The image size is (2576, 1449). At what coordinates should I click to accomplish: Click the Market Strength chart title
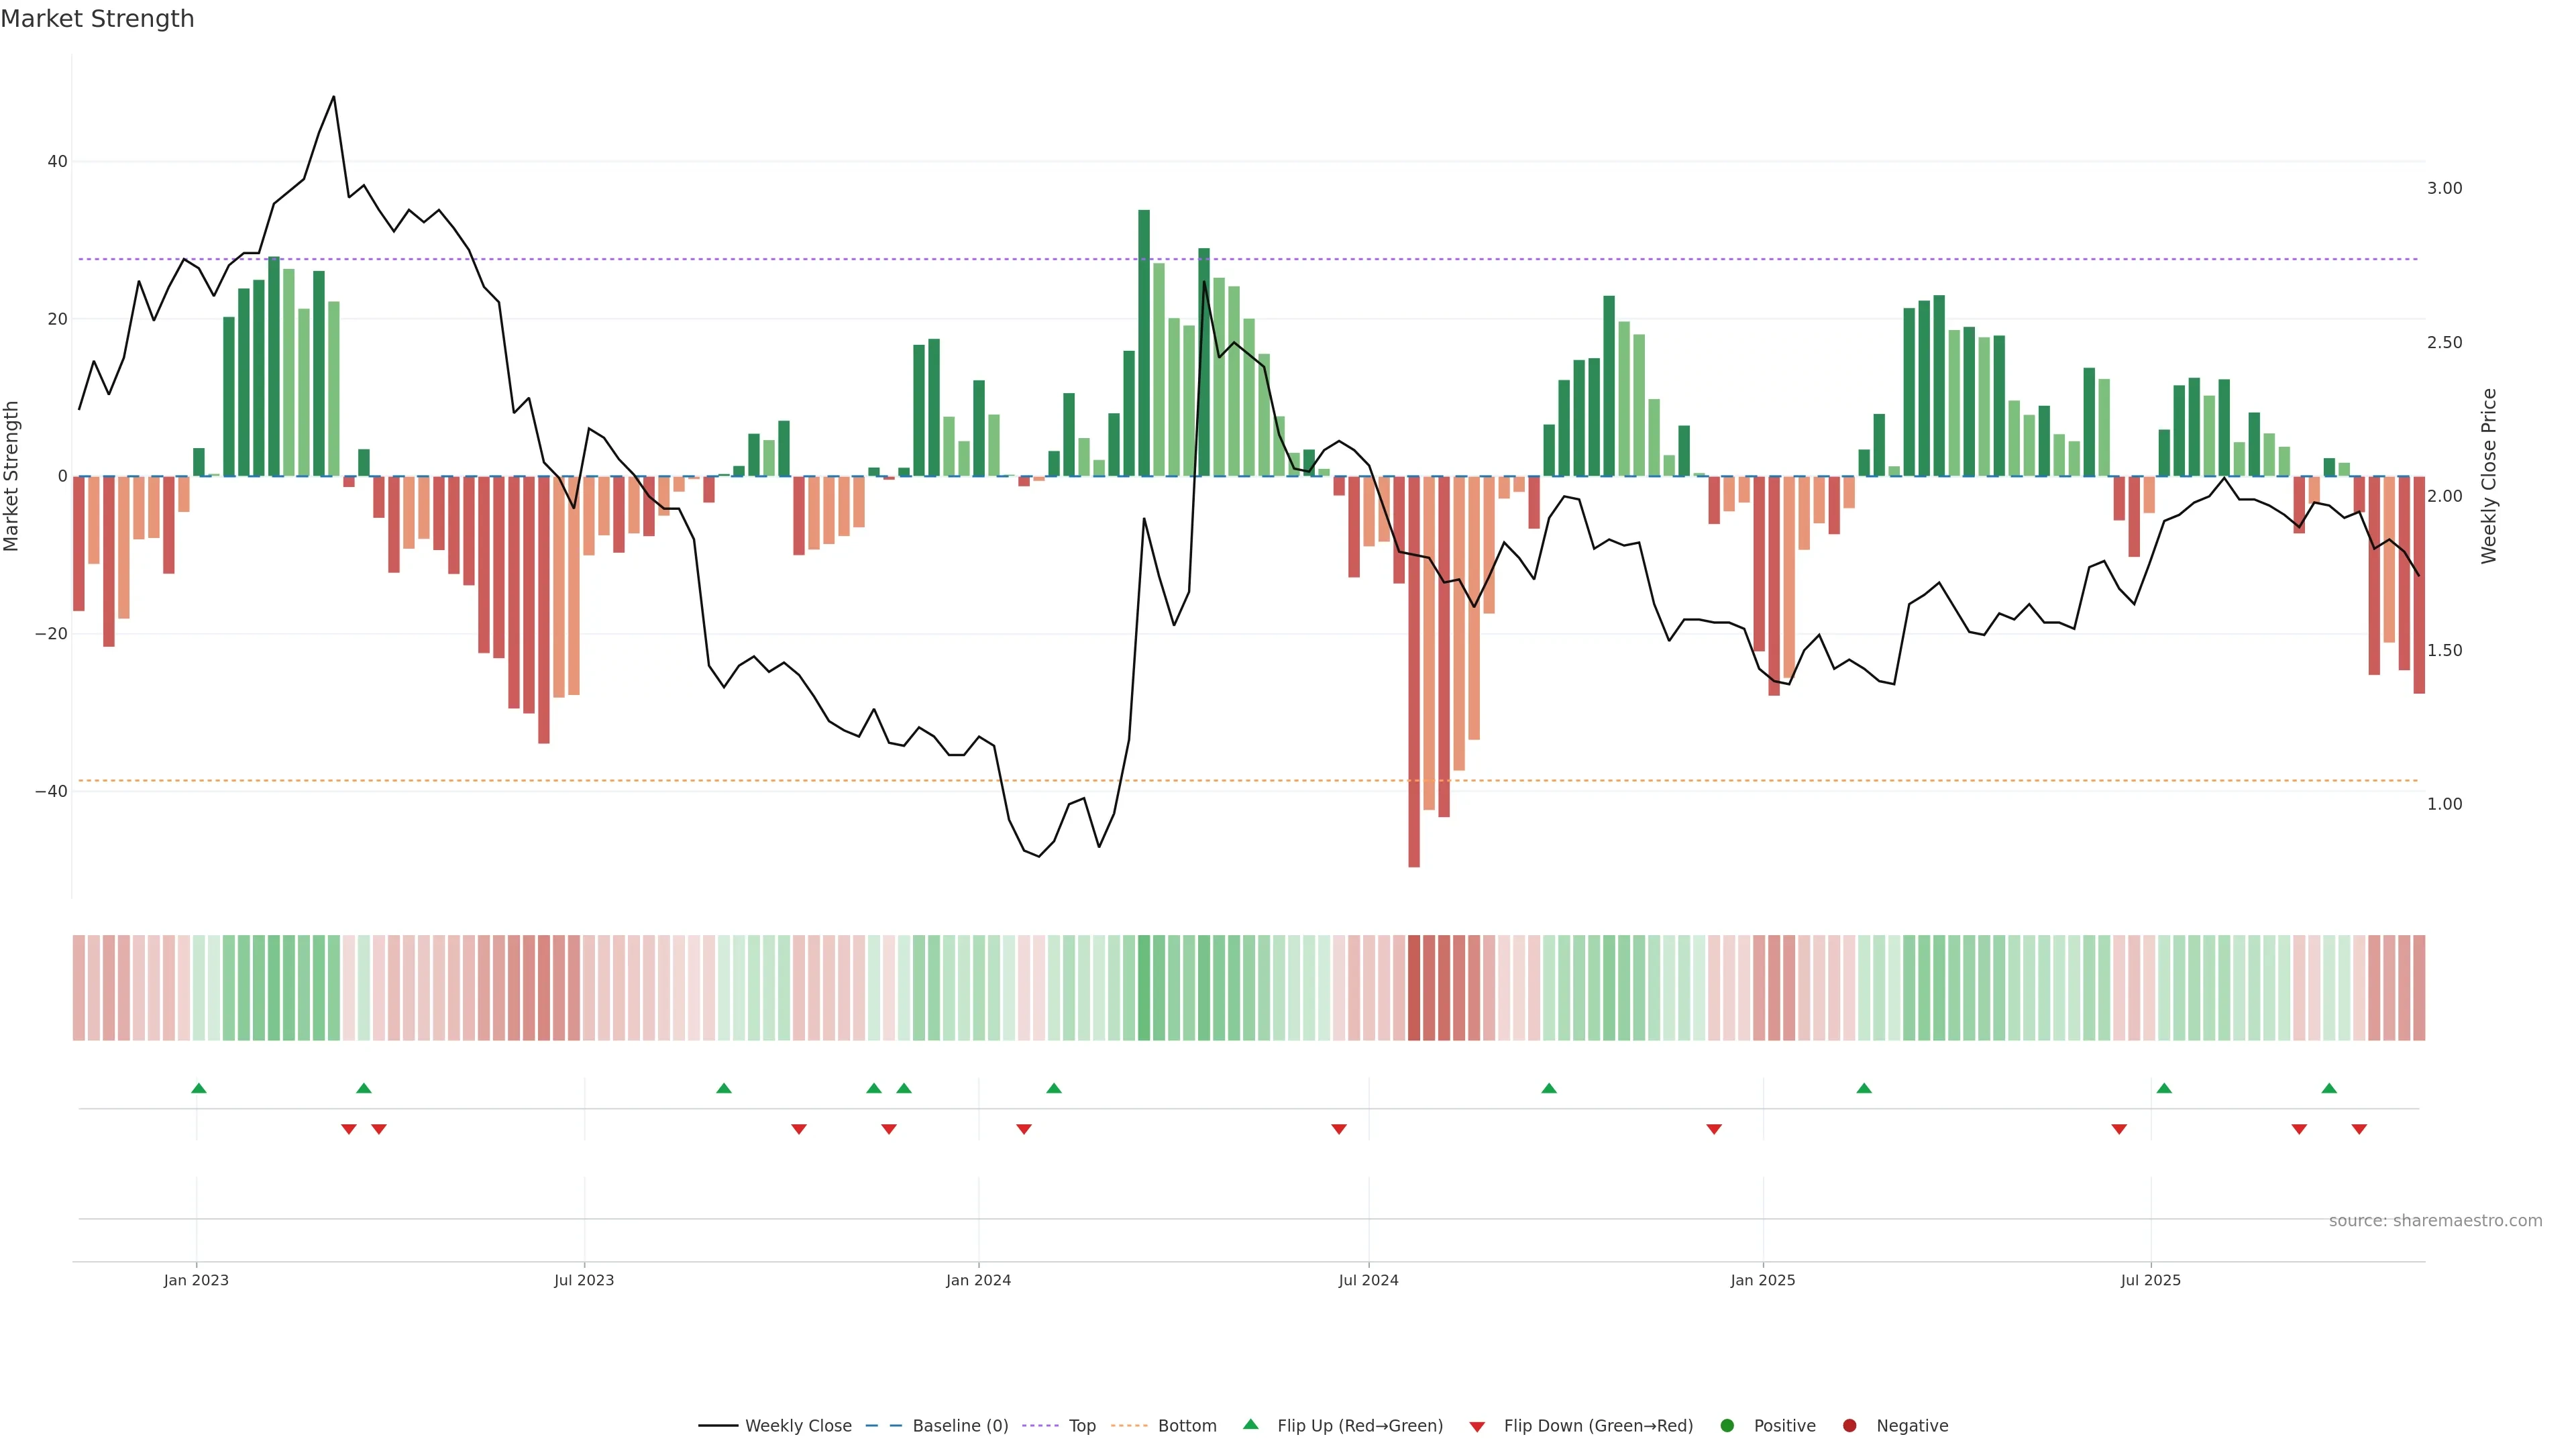[x=97, y=19]
